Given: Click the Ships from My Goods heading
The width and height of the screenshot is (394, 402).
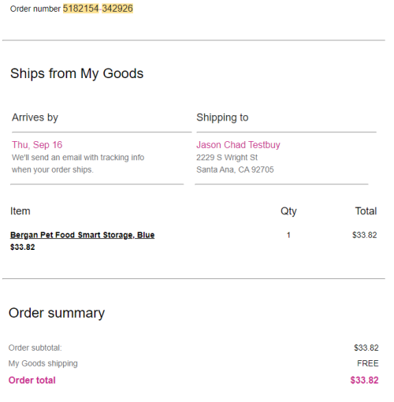Looking at the screenshot, I should point(76,73).
